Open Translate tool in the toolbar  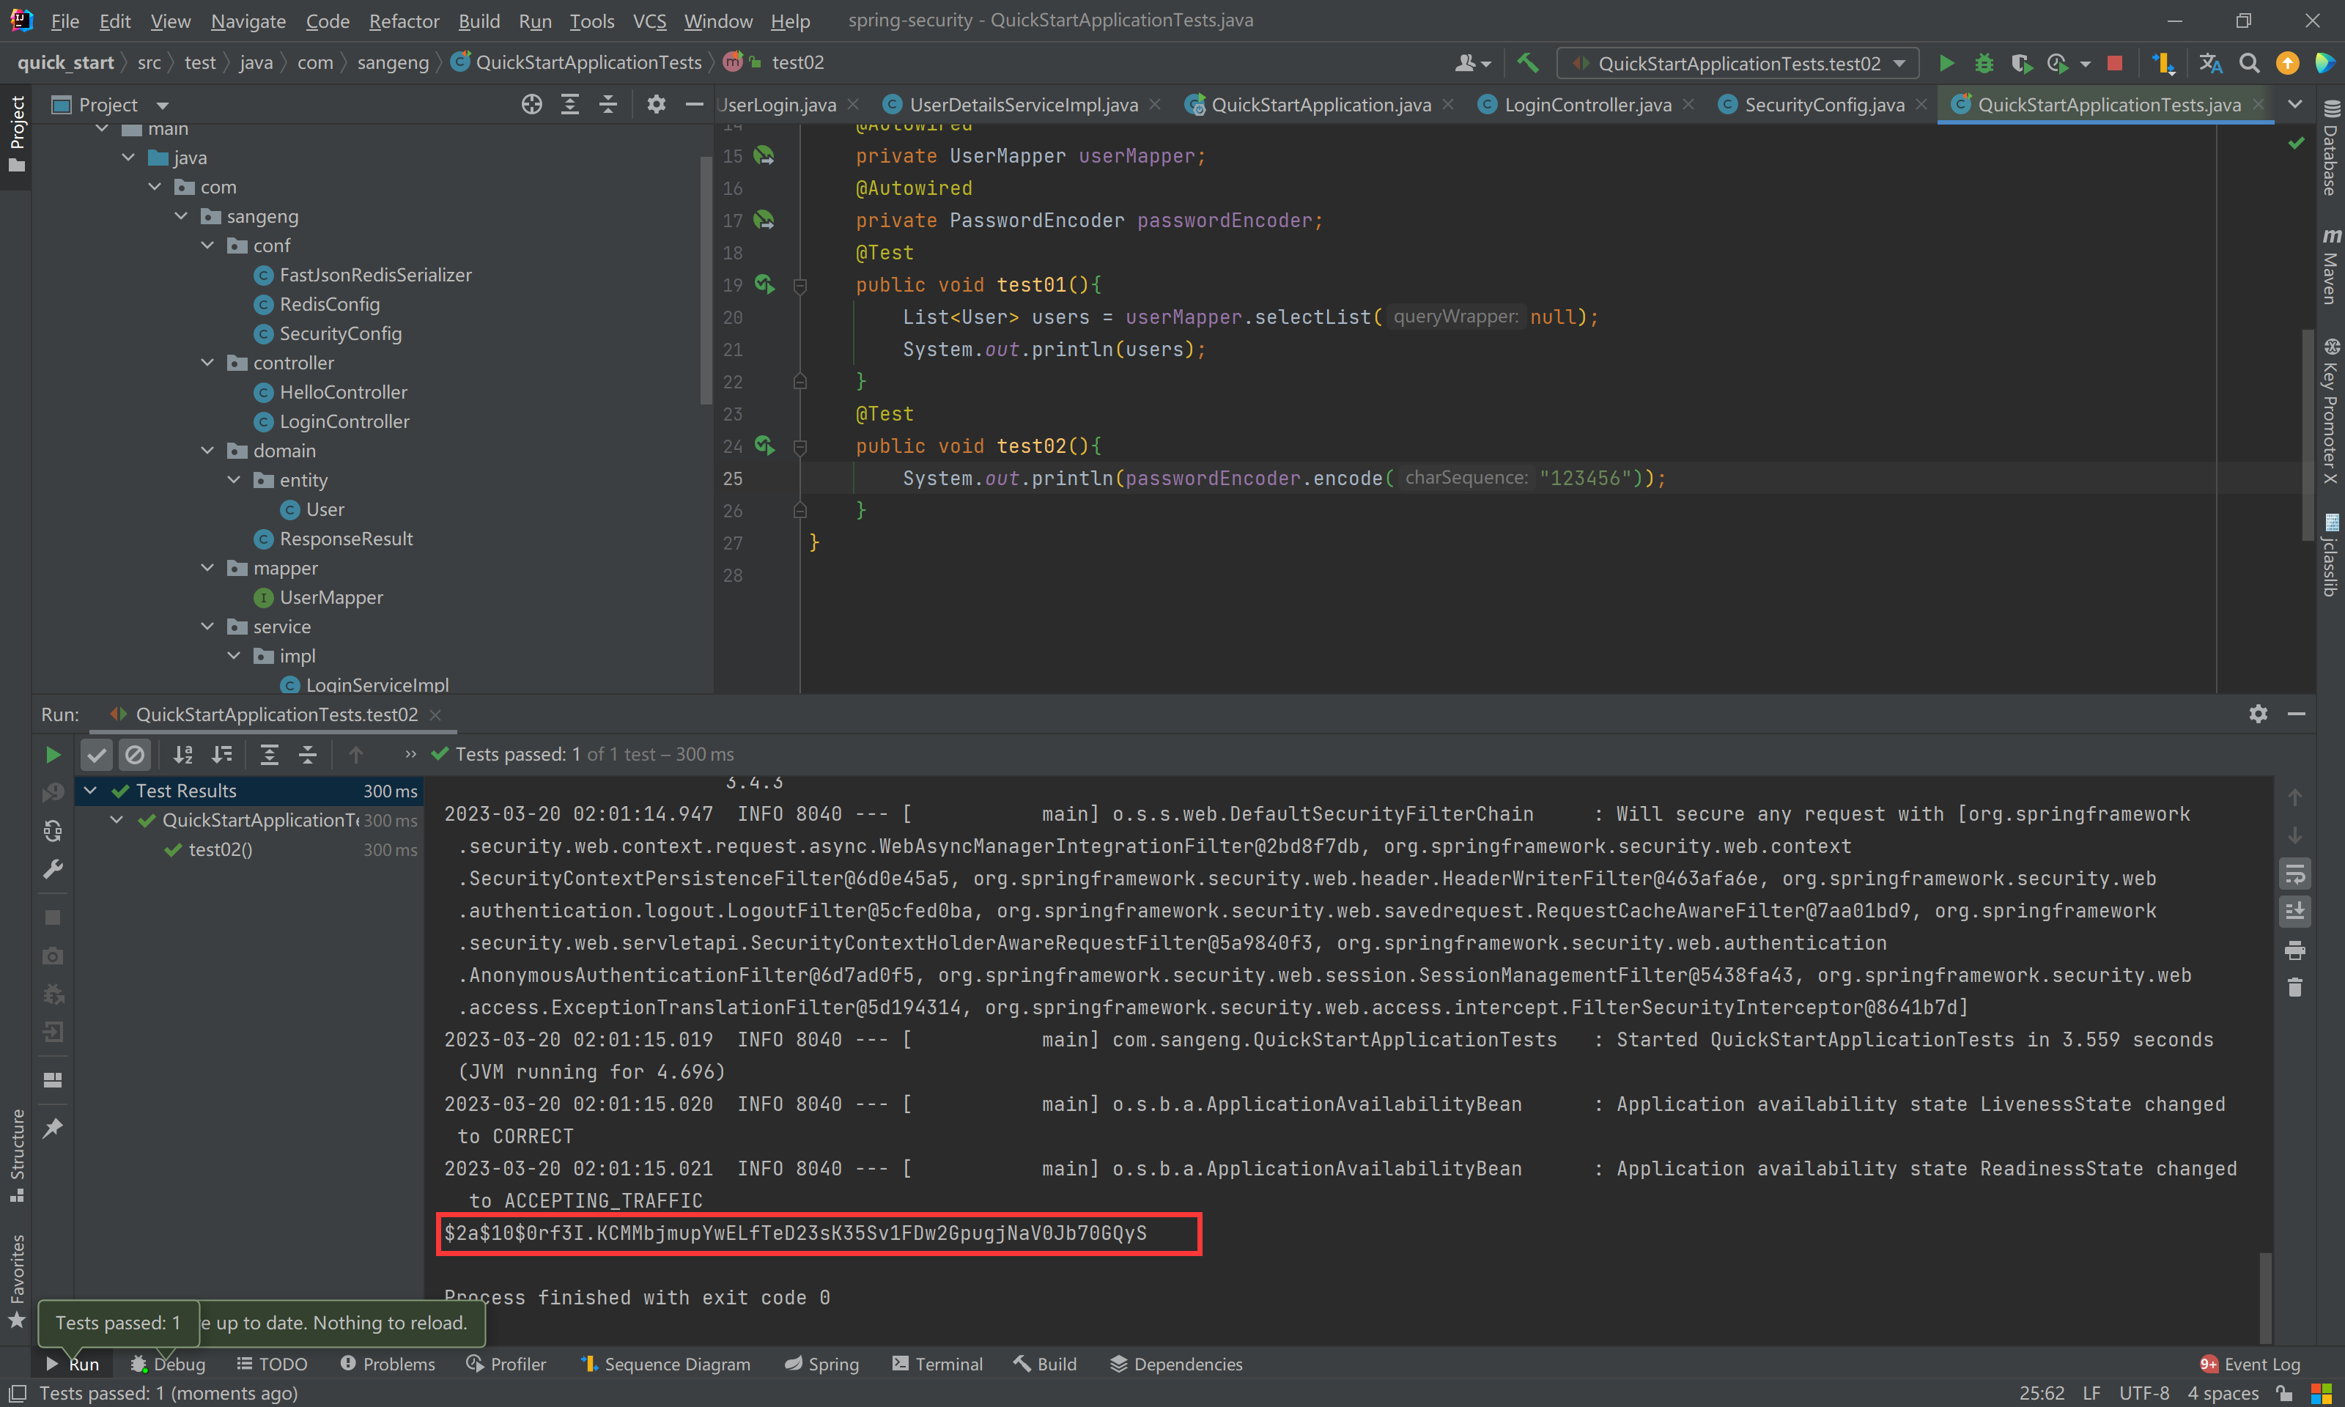click(2210, 62)
